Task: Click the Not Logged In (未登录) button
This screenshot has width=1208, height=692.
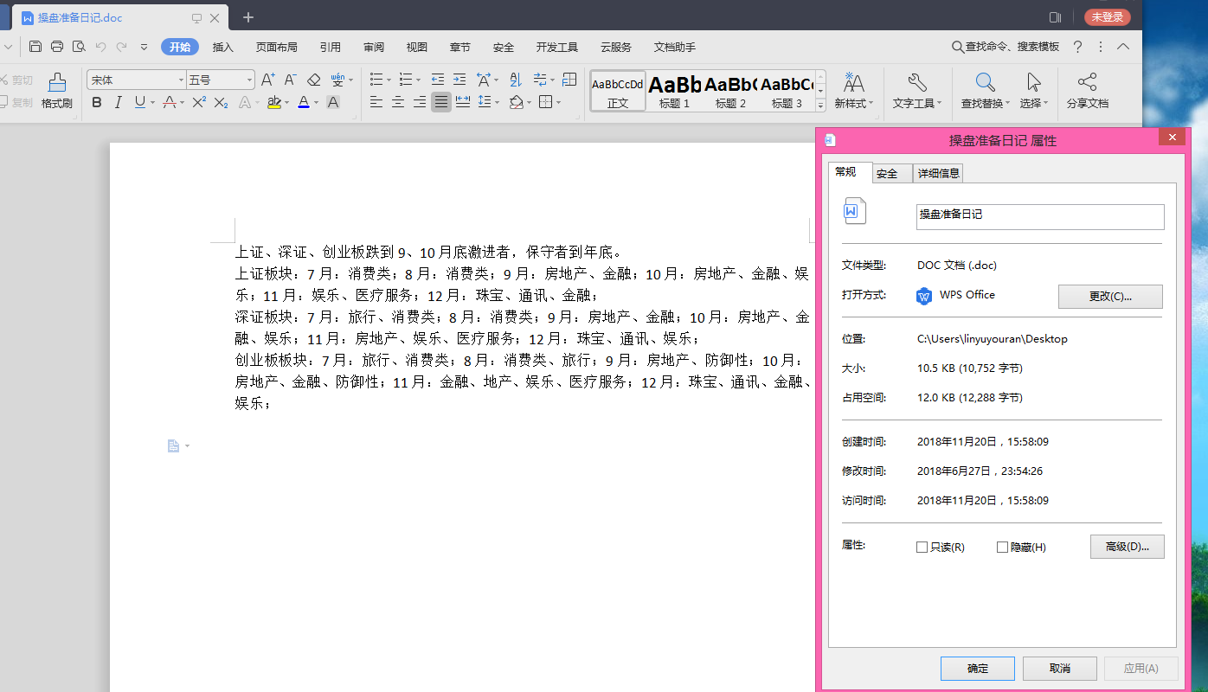Action: (x=1108, y=17)
